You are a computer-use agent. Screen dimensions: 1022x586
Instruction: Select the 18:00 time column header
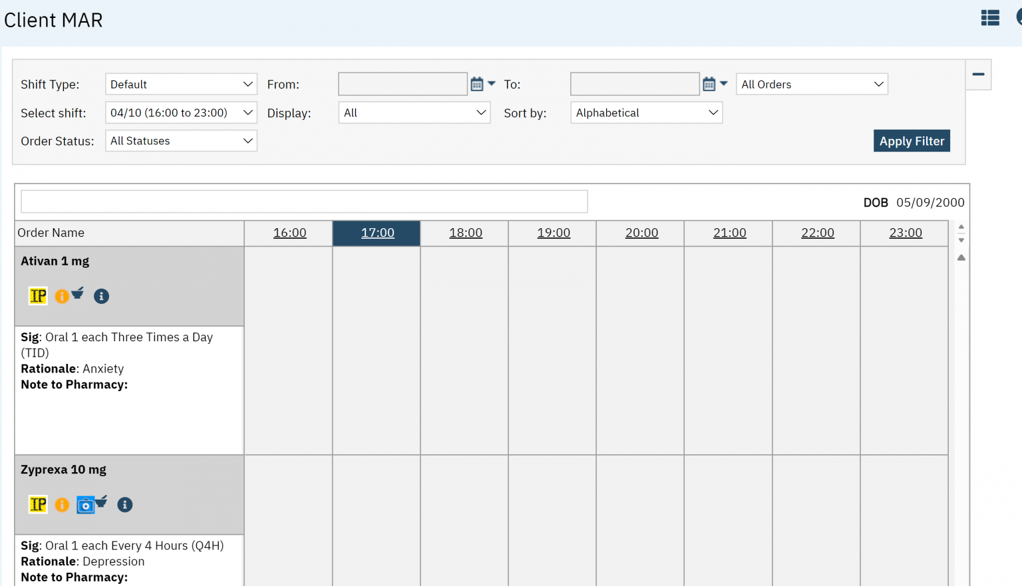(x=466, y=233)
